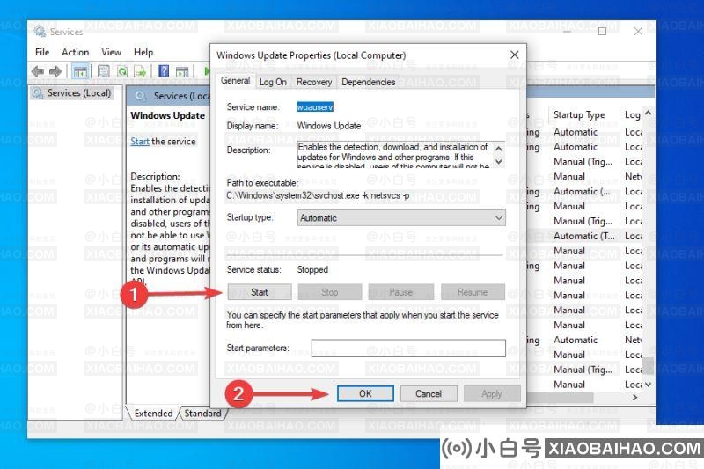Go back using the toolbar Back arrow

click(x=38, y=71)
